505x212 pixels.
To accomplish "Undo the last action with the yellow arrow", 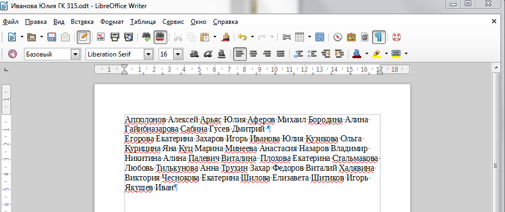I will [x=242, y=38].
